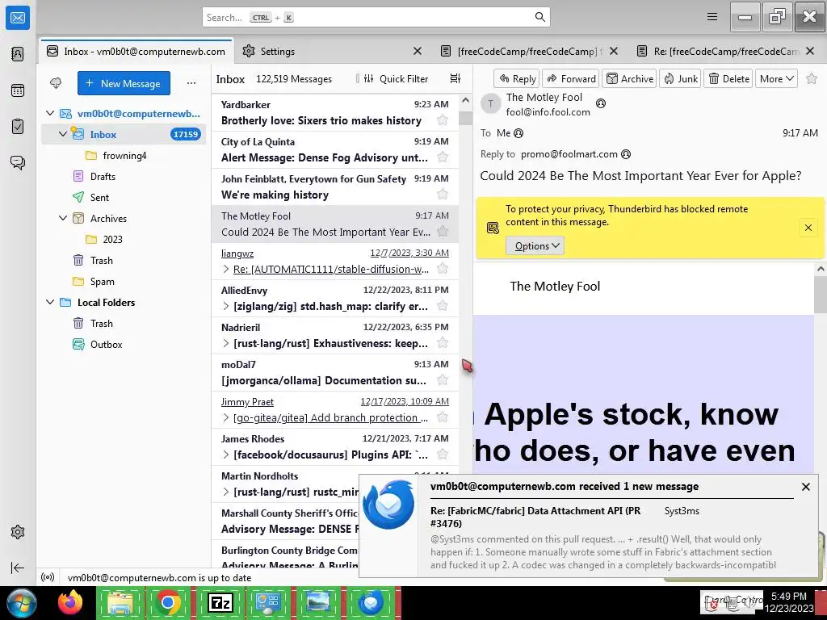Viewport: 827px width, 620px height.
Task: Dismiss the remote content blocked notice
Action: 808,228
